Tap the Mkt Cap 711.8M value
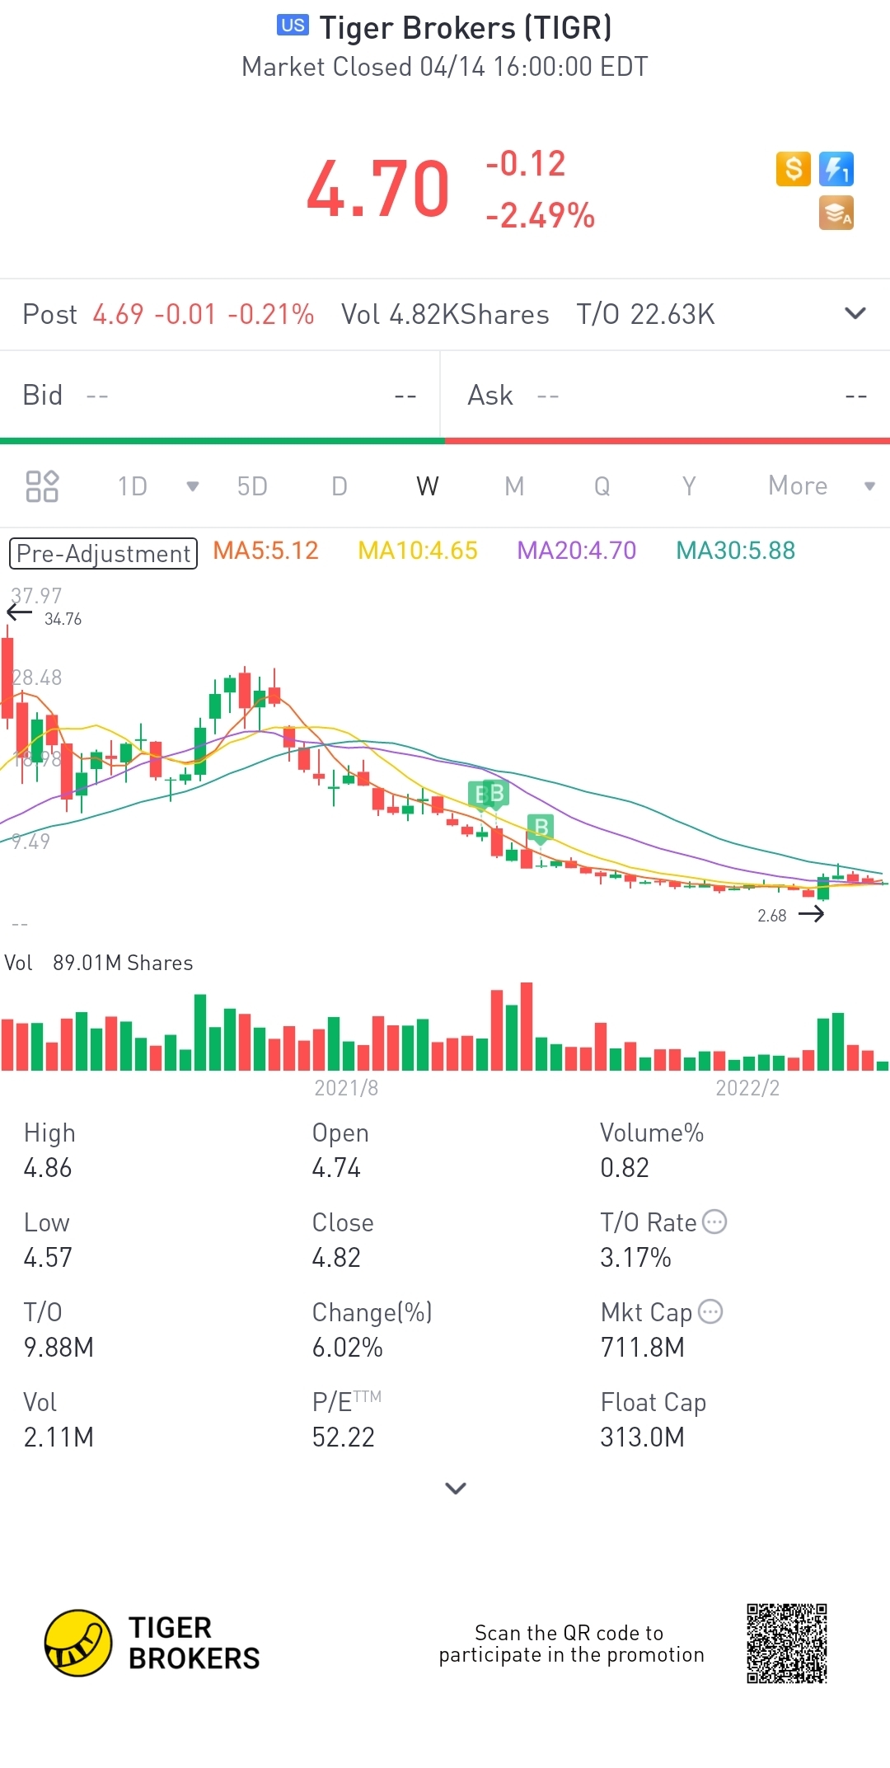This screenshot has height=1768, width=890. tap(643, 1348)
